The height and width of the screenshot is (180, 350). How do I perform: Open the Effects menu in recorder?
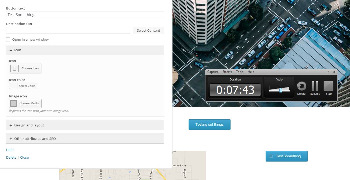click(227, 72)
